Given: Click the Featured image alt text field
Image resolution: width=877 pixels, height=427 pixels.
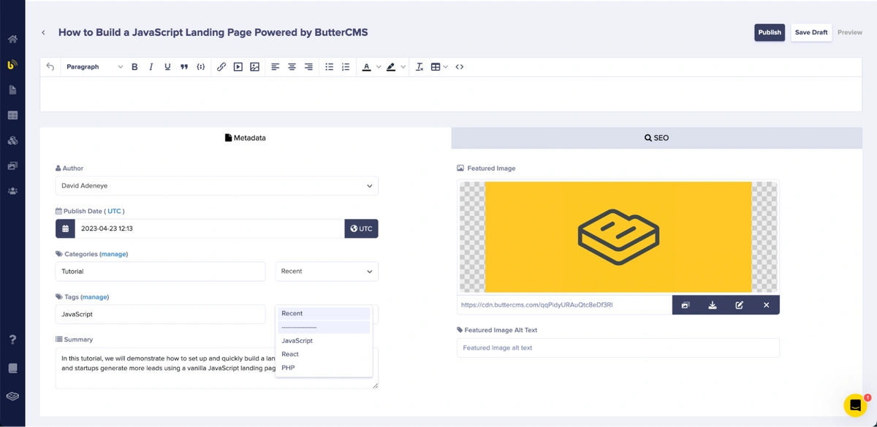Looking at the screenshot, I should point(618,348).
